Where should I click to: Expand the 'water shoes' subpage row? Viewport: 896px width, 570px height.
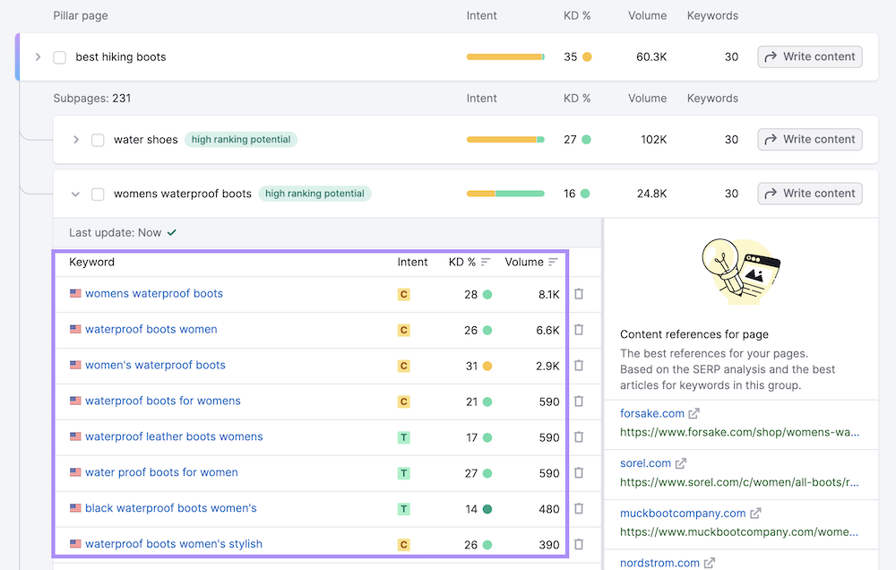click(x=75, y=140)
